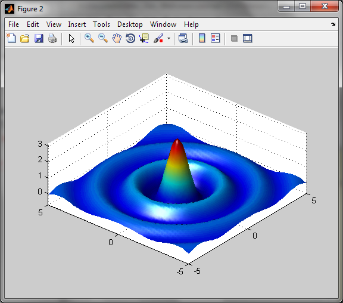Activate the Zoom Out magnifier tool

(103, 38)
